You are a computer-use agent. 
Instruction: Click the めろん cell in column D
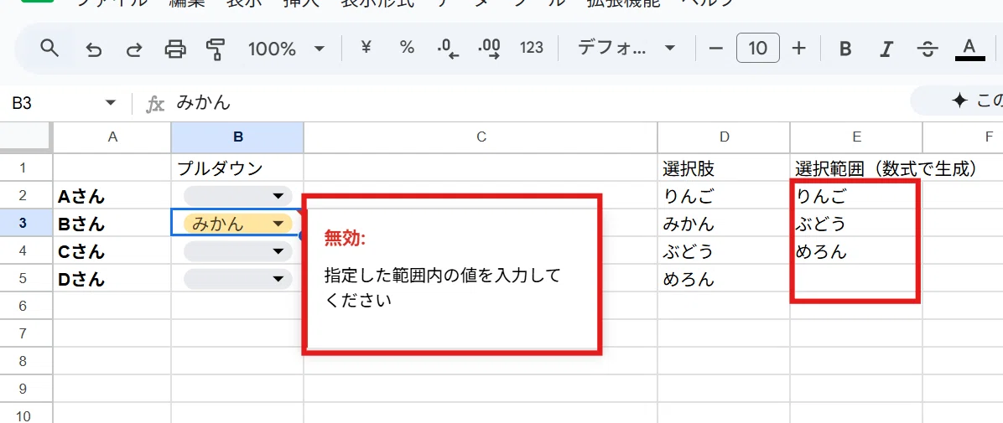pos(724,279)
